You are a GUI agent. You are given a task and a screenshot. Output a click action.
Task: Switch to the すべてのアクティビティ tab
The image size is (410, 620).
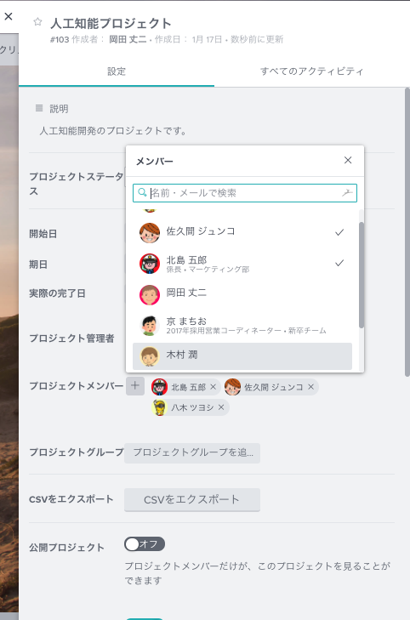(x=311, y=71)
